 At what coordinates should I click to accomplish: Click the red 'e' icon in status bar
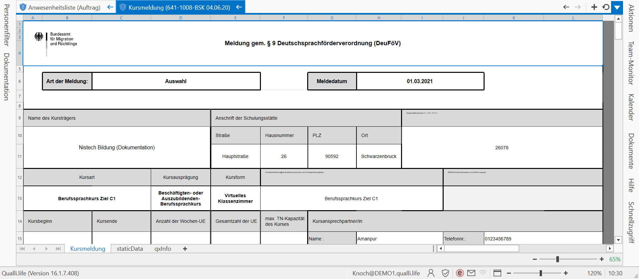pos(460,273)
